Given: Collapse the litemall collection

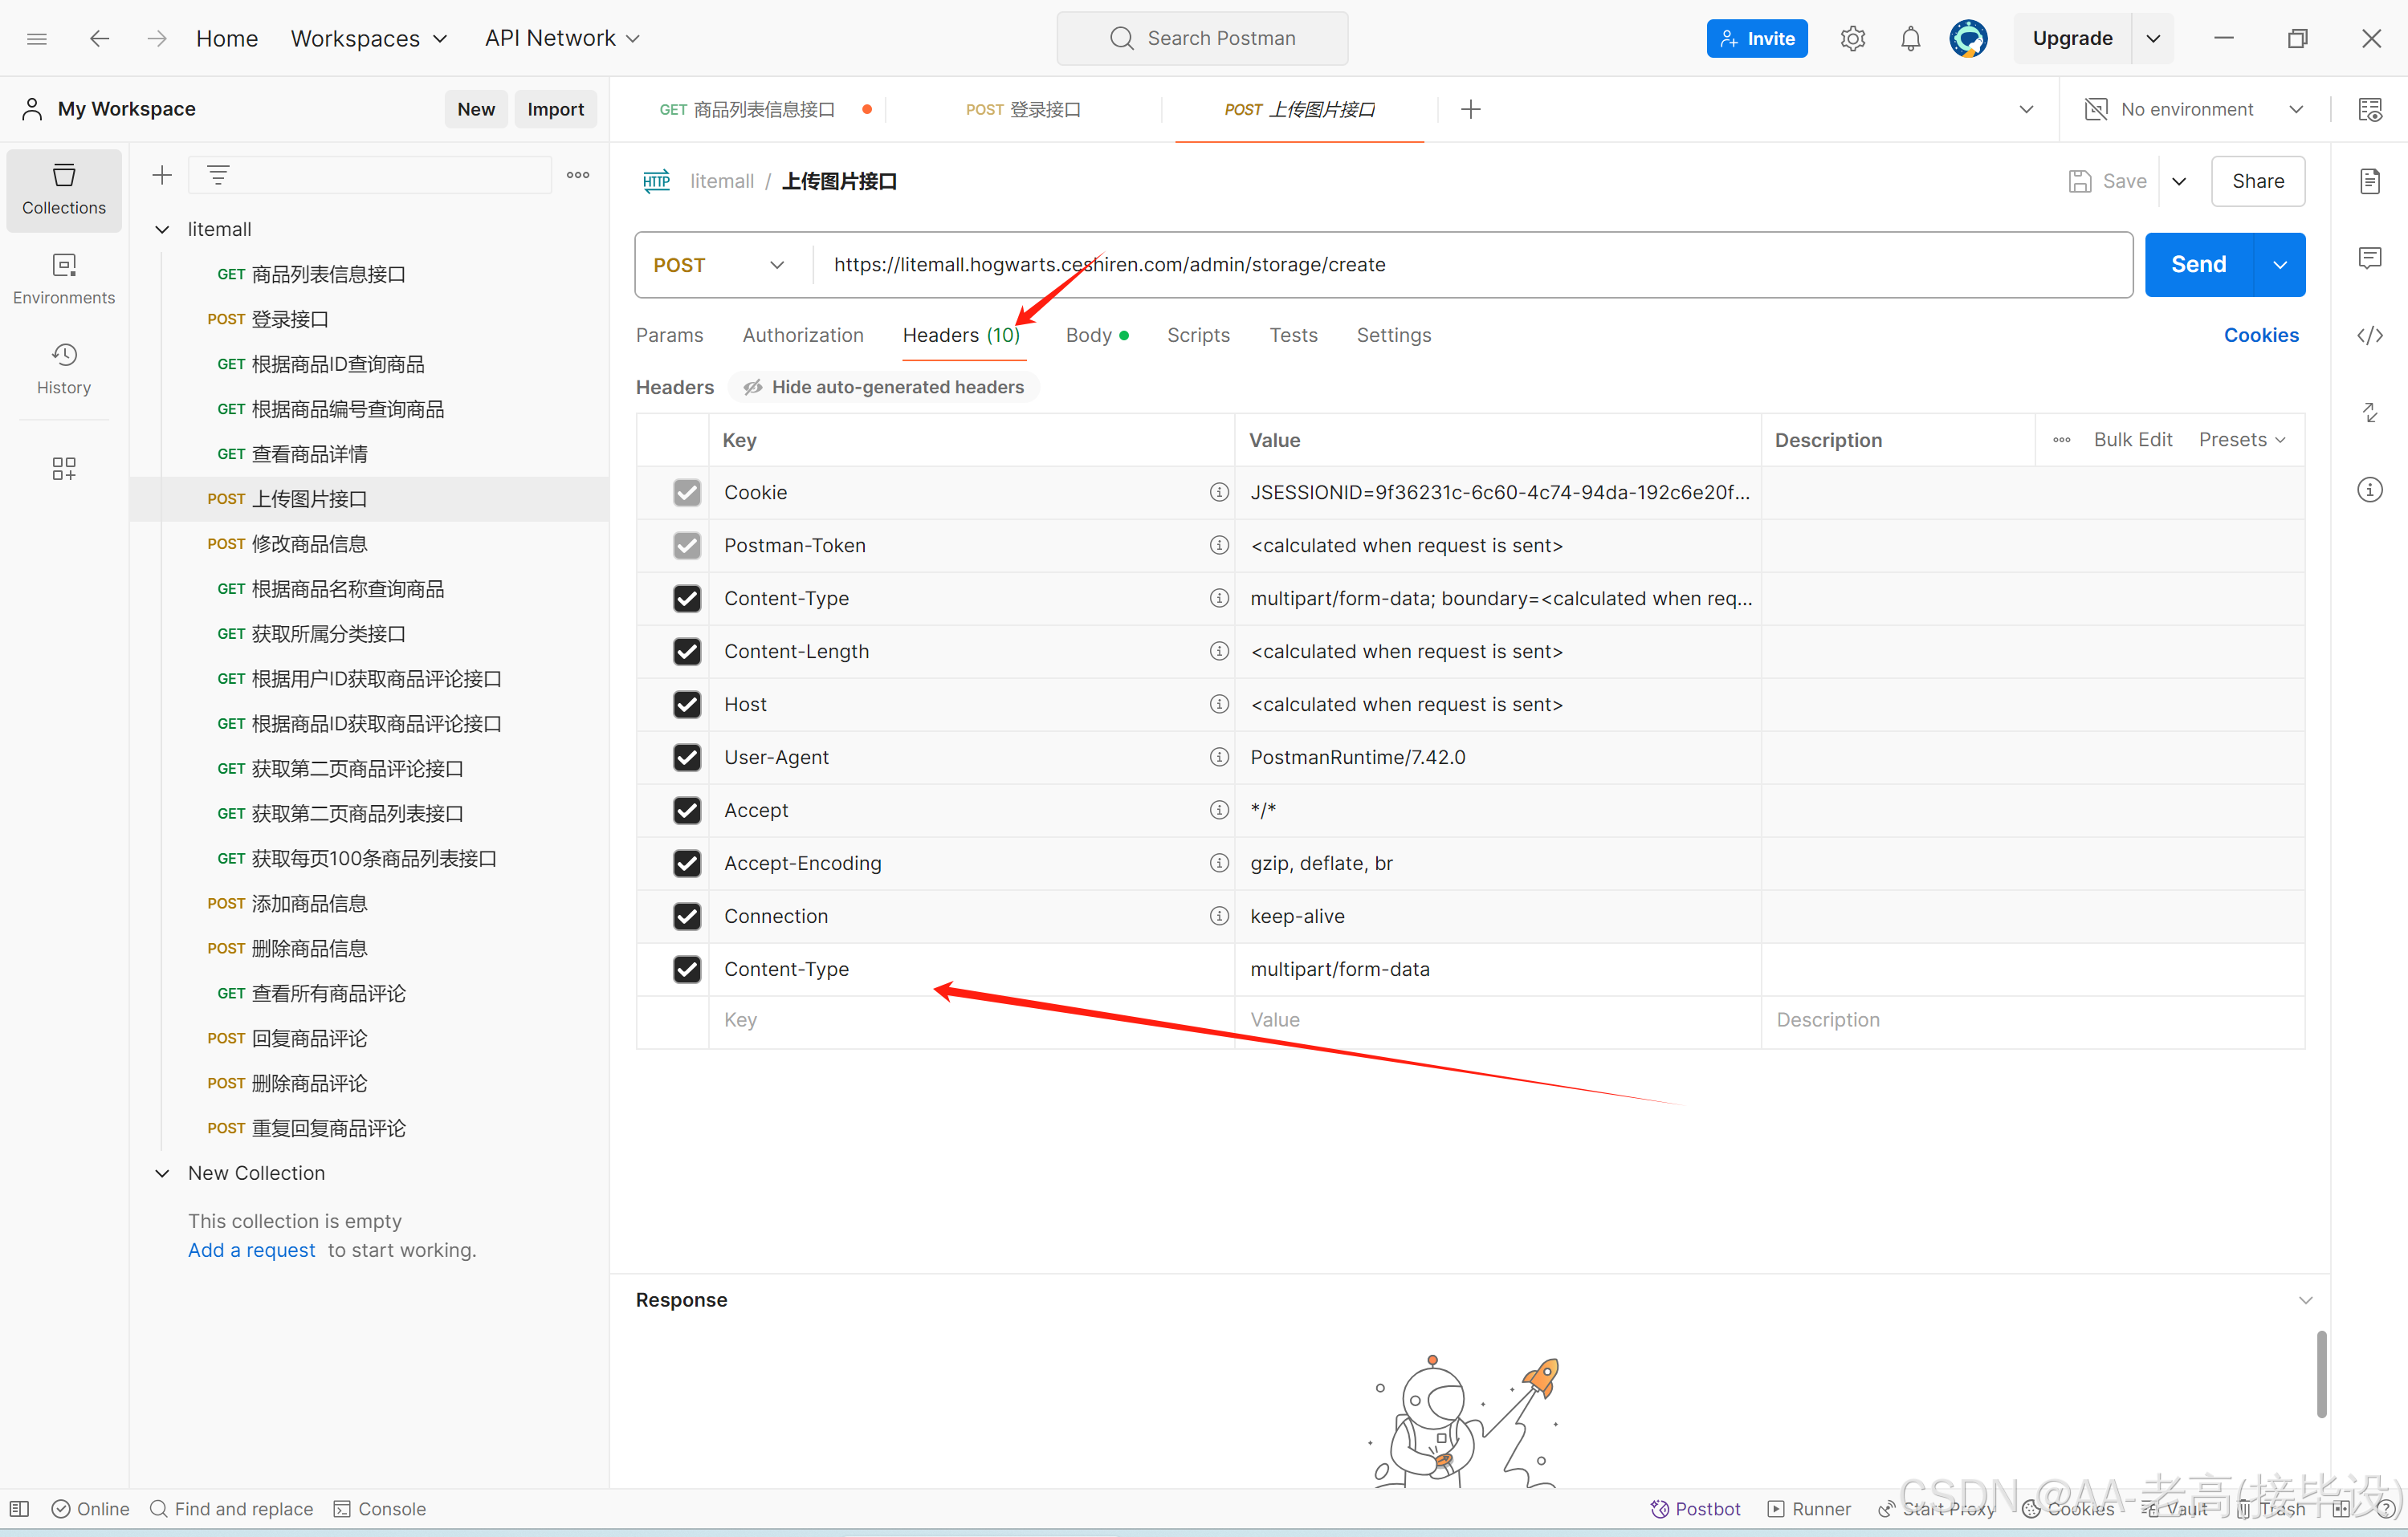Looking at the screenshot, I should coord(162,229).
